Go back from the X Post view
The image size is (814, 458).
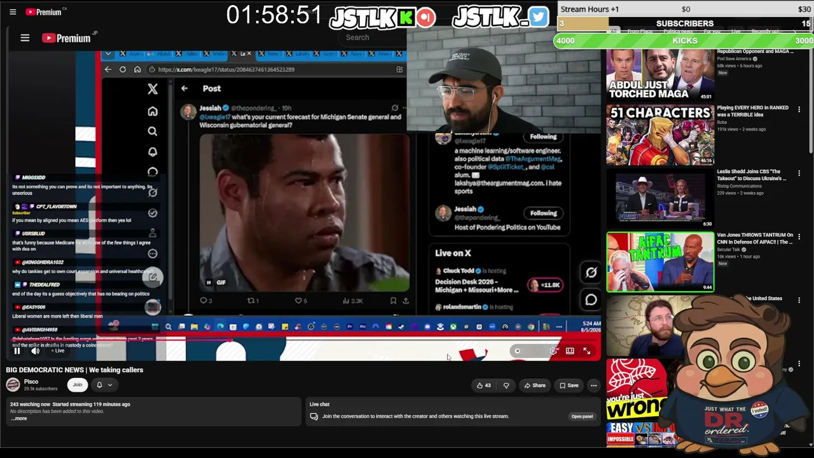(x=184, y=88)
